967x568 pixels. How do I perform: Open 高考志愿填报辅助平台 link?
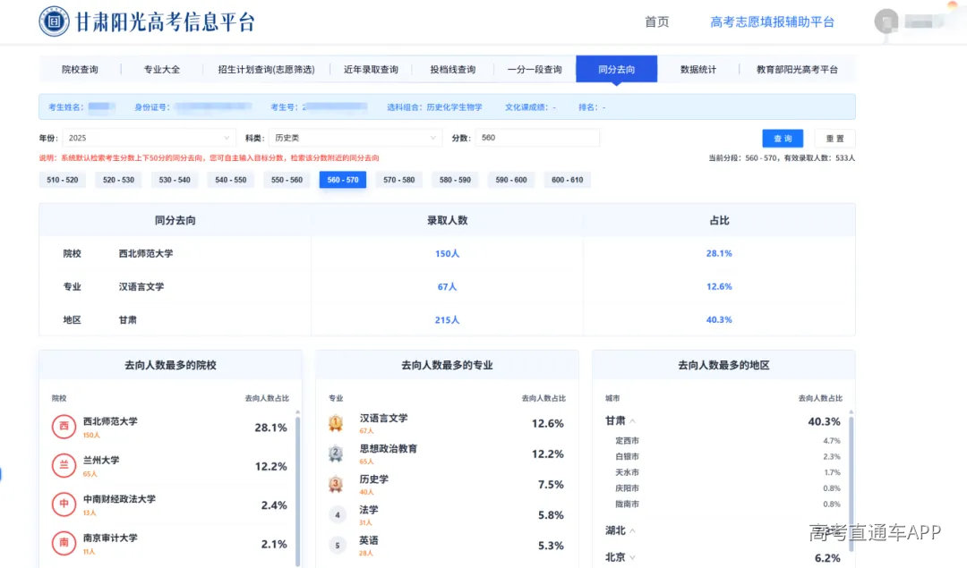pyautogui.click(x=772, y=22)
